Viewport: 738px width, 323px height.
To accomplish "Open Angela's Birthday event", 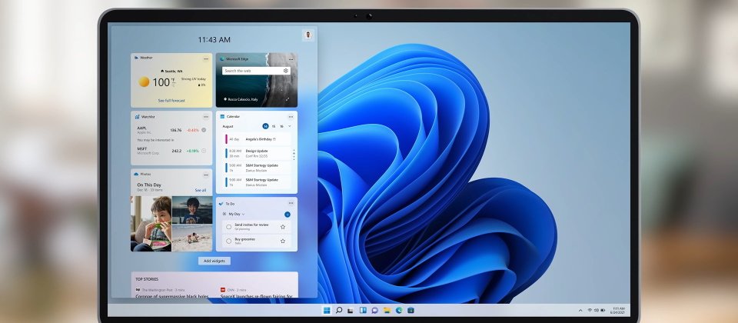I will [257, 139].
